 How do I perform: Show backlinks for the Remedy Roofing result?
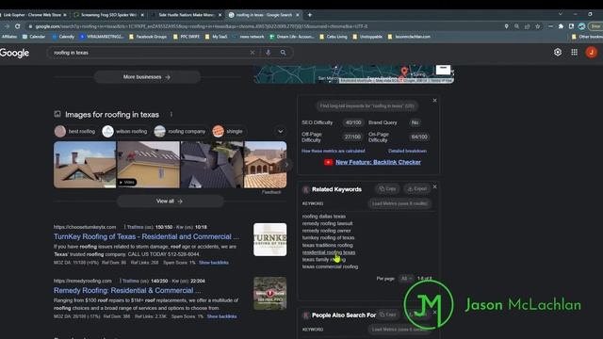(x=221, y=316)
